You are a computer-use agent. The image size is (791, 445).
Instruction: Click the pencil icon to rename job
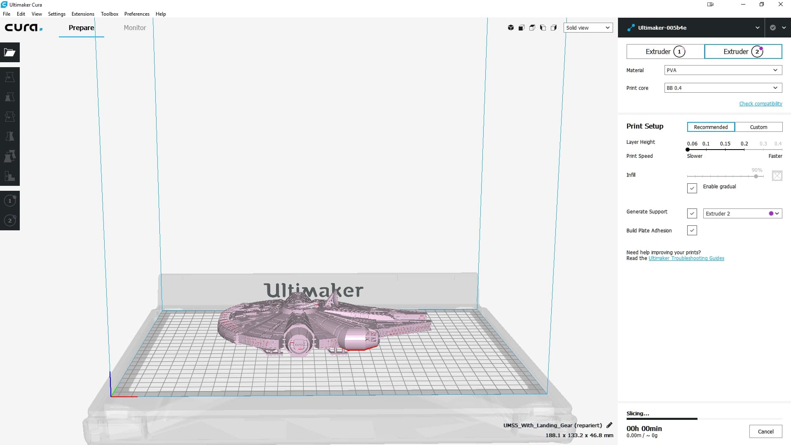609,425
